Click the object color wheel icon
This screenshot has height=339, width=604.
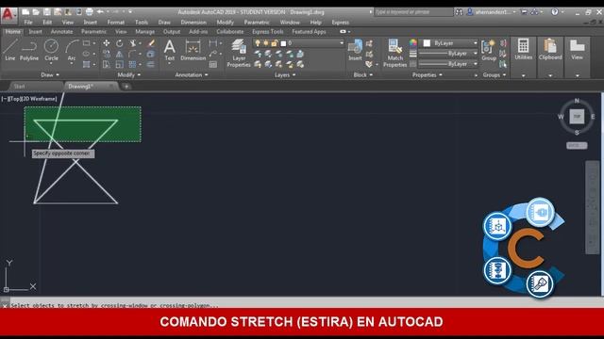coord(413,43)
